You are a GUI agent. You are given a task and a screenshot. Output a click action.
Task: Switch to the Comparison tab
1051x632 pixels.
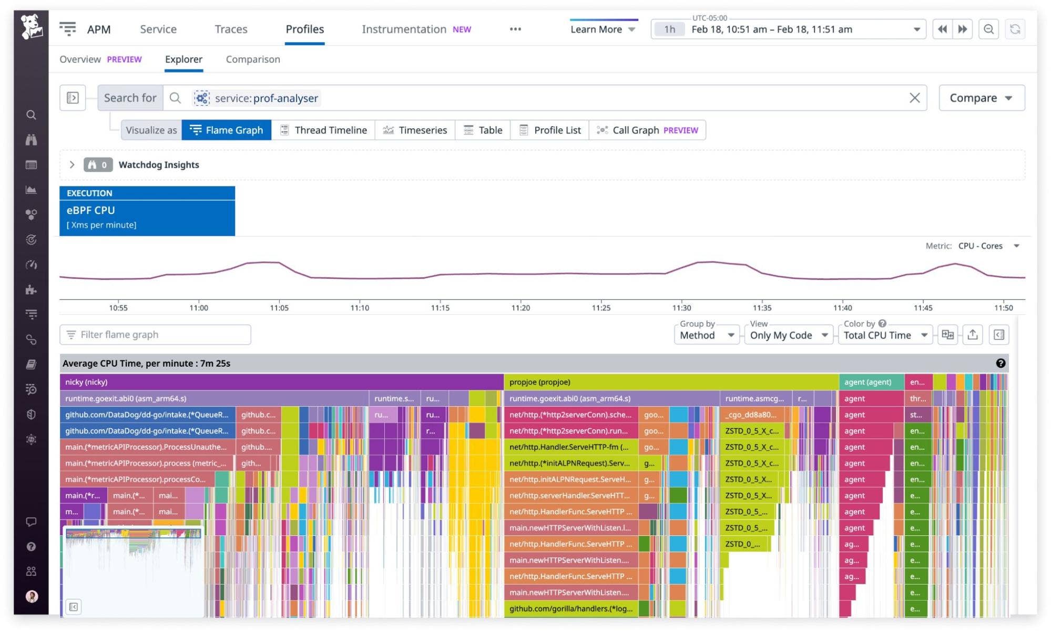point(252,59)
